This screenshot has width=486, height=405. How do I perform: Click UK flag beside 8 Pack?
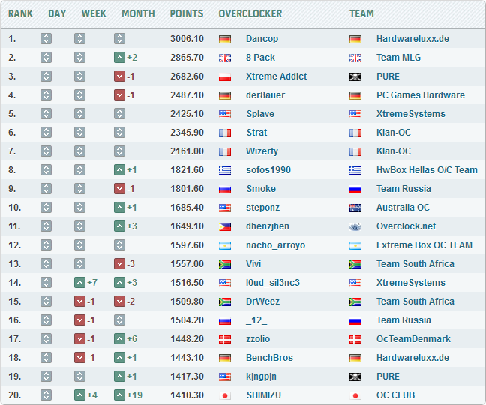(225, 58)
